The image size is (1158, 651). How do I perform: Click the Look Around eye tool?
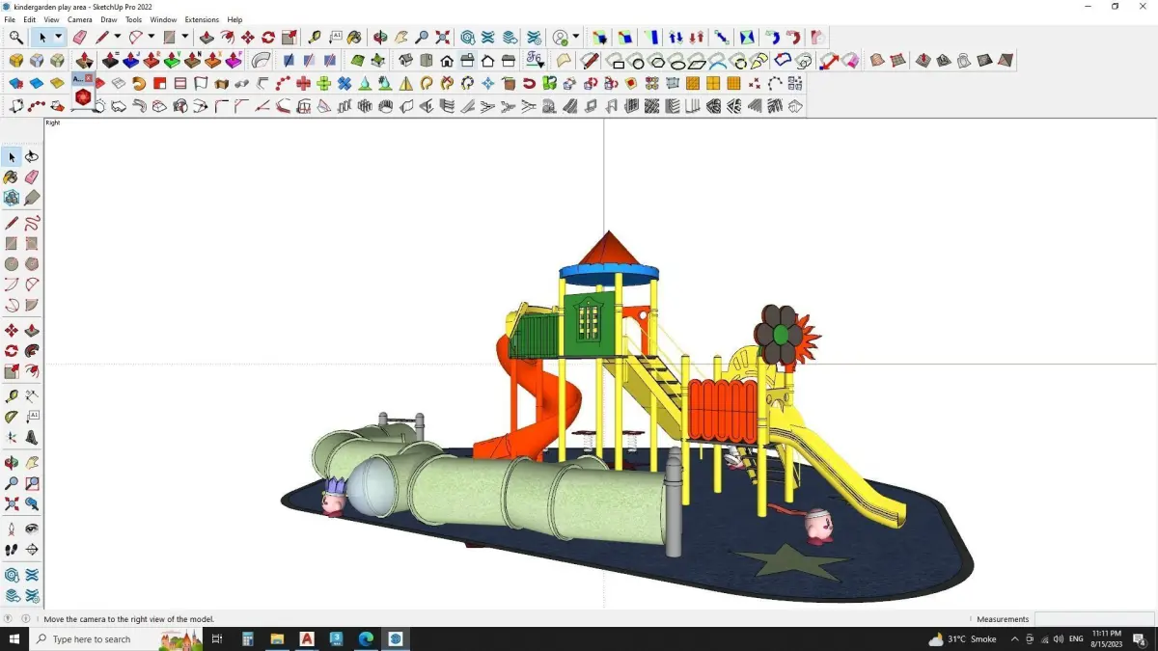32,529
